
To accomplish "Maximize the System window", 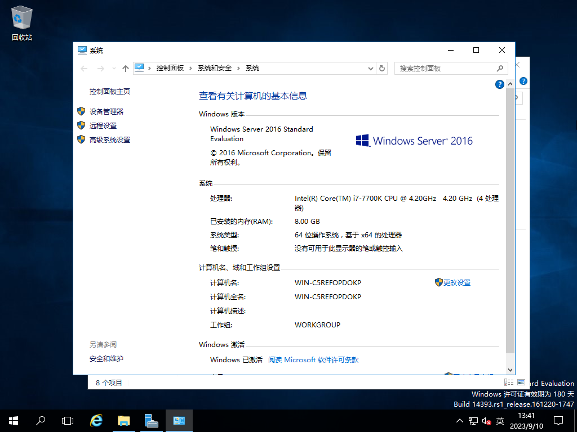I will coord(476,50).
